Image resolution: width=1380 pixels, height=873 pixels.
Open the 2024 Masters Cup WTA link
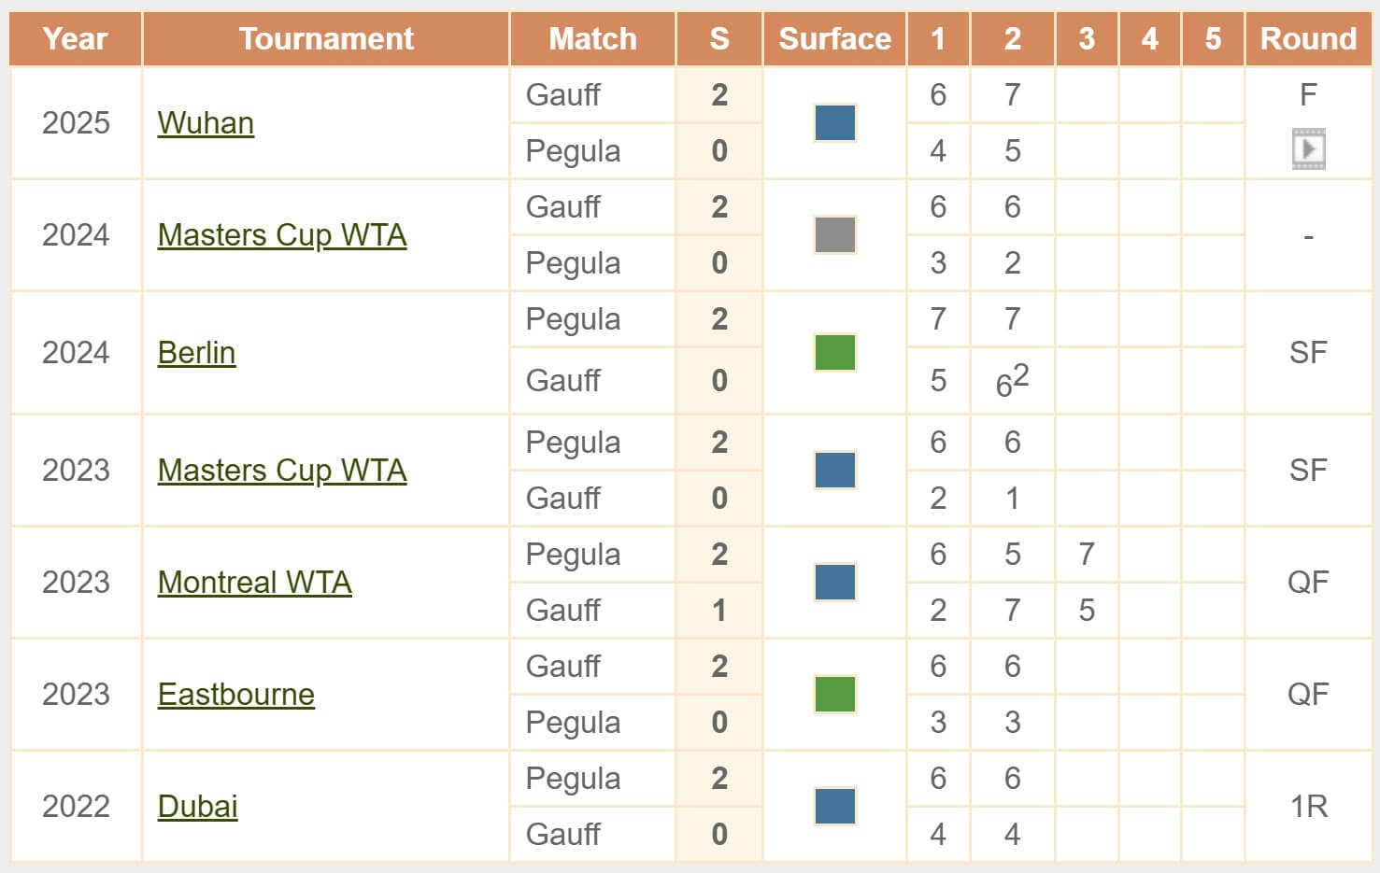tap(282, 234)
